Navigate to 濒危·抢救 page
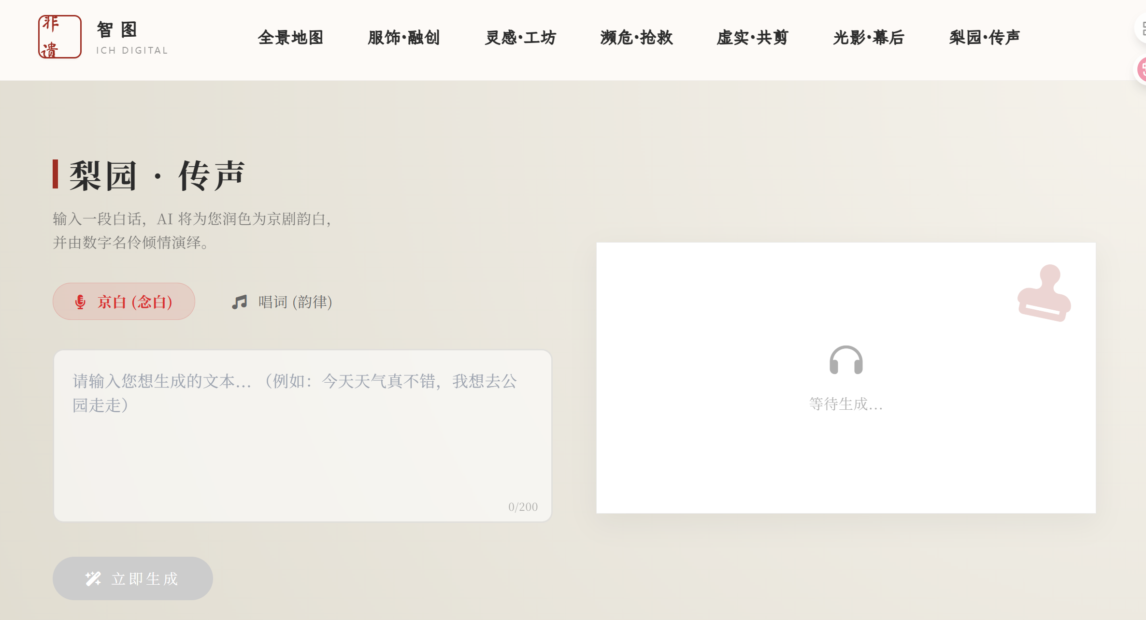This screenshot has height=620, width=1146. (636, 38)
